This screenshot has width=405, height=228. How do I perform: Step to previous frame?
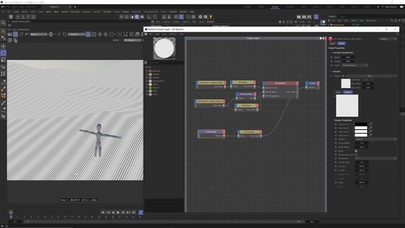tap(113, 213)
